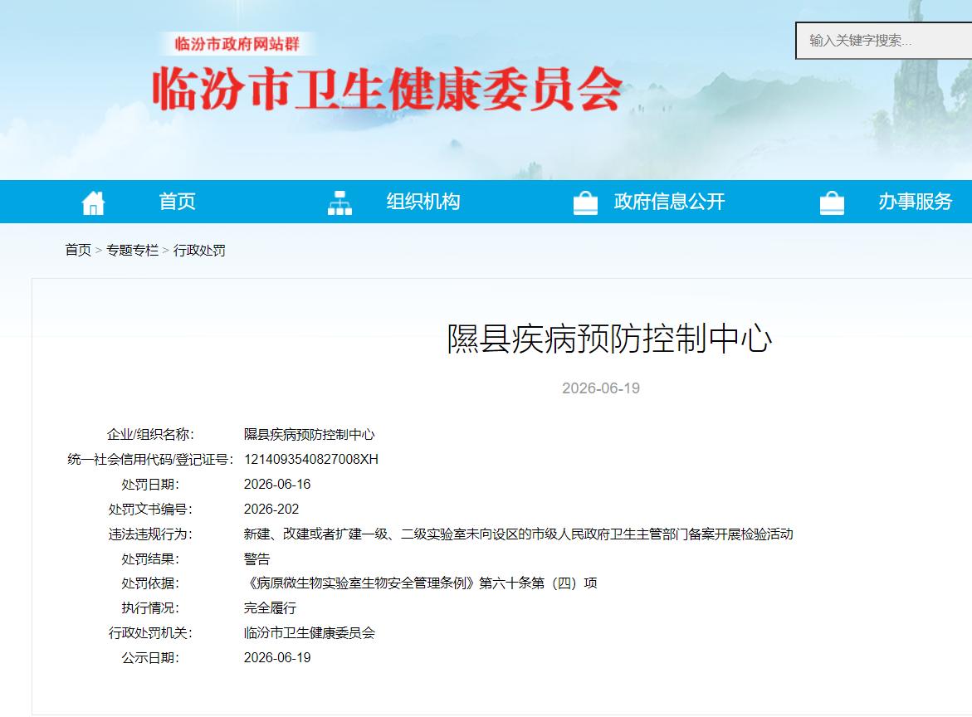Click the execution status 完全履行
972x717 pixels.
click(270, 608)
